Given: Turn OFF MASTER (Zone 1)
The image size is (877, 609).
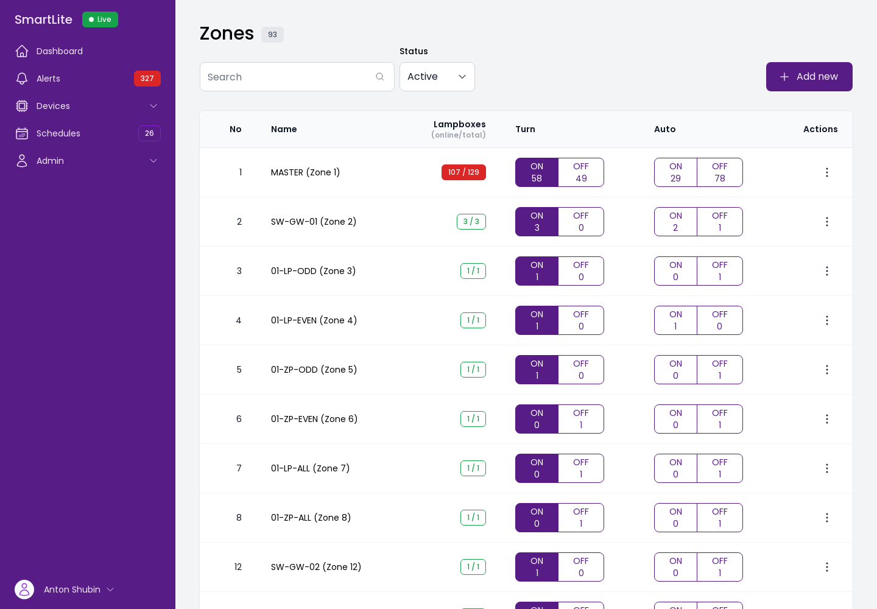Looking at the screenshot, I should point(581,172).
